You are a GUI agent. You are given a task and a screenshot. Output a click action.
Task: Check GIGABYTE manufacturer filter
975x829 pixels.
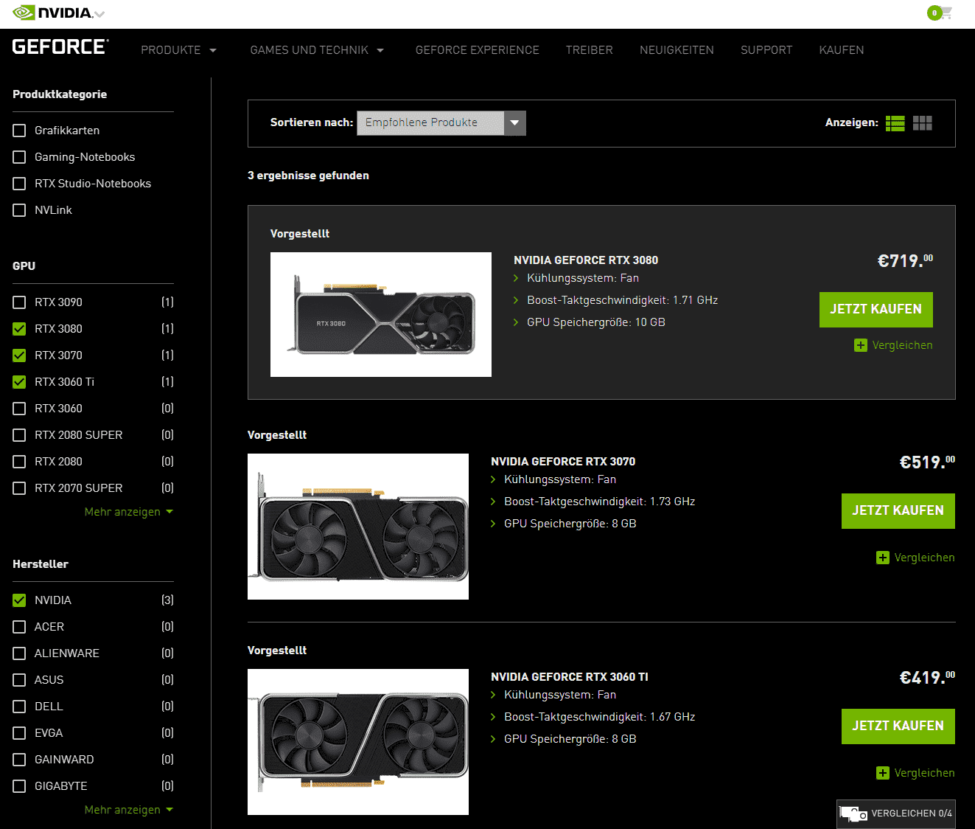tap(19, 786)
